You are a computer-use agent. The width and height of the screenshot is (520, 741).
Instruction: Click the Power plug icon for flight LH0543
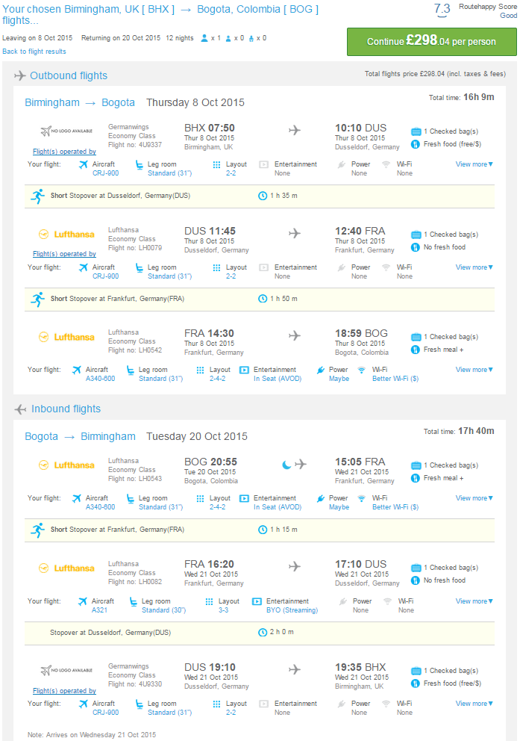320,498
